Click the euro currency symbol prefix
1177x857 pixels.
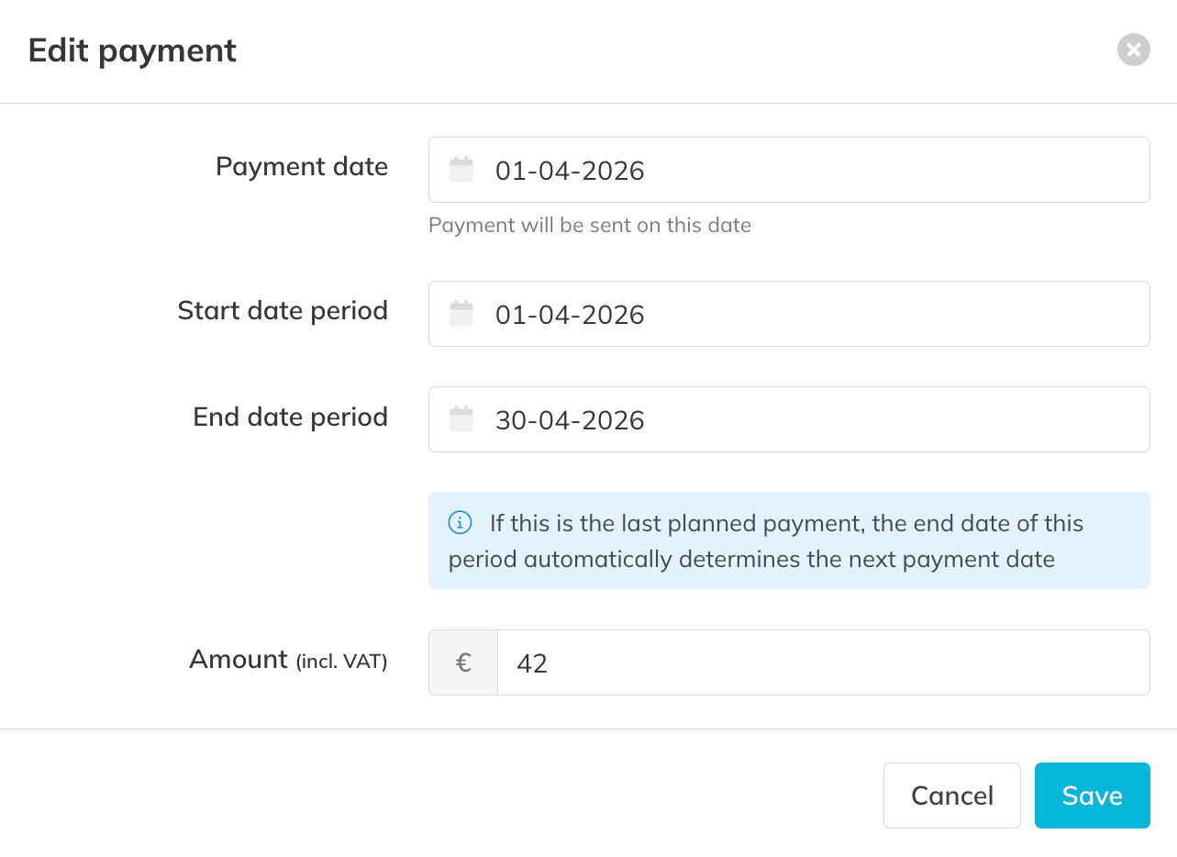tap(463, 662)
